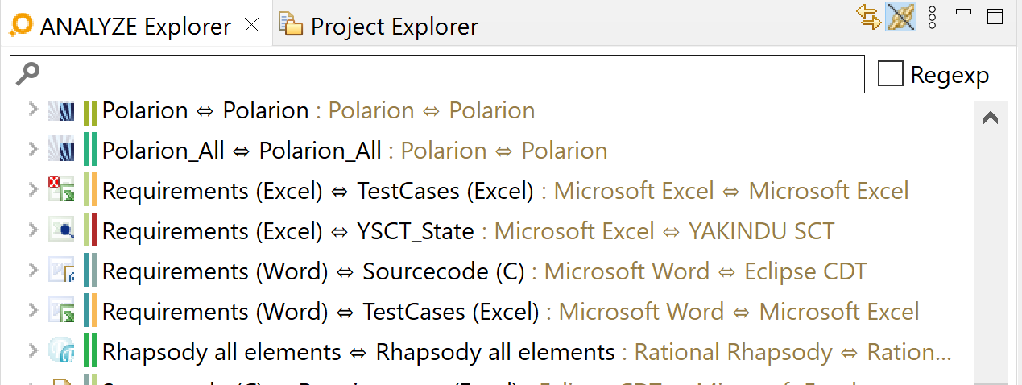
Task: Click icon beside Requirements (Word) ⇔ Sourcecode (C)
Action: tap(61, 271)
